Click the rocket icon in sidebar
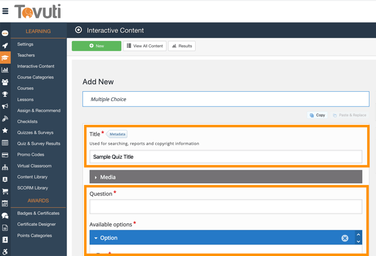The width and height of the screenshot is (376, 256). [5, 46]
